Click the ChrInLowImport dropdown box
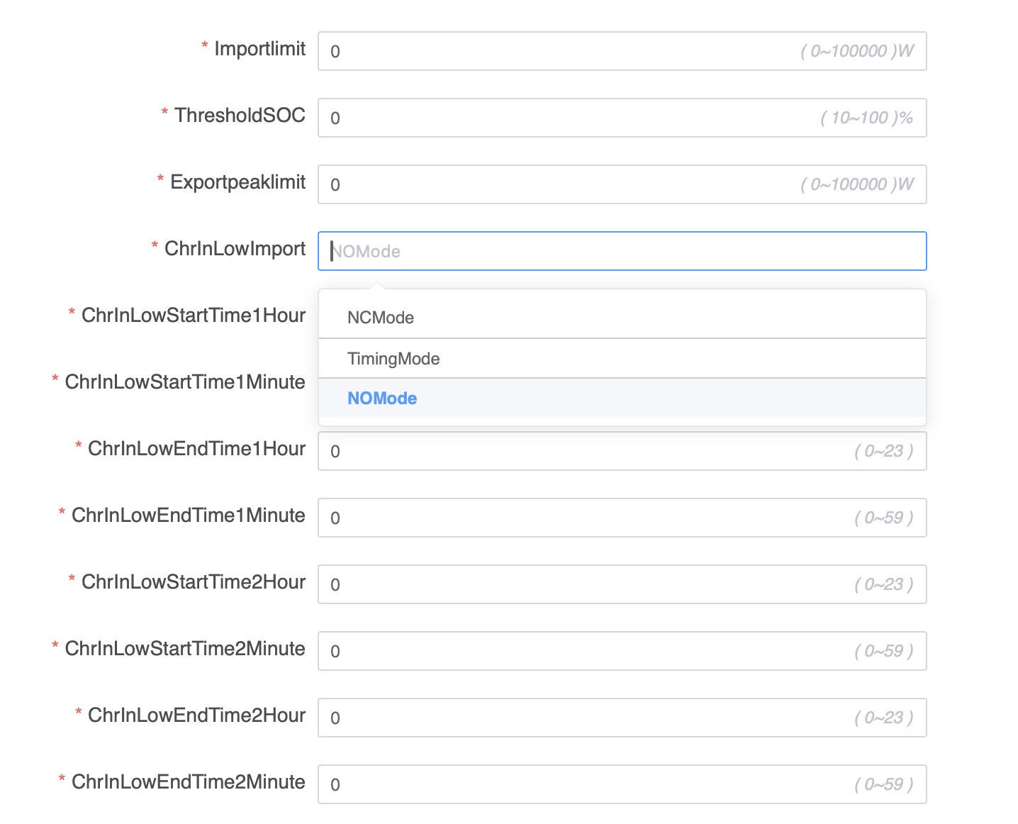The height and width of the screenshot is (824, 1018). click(621, 251)
